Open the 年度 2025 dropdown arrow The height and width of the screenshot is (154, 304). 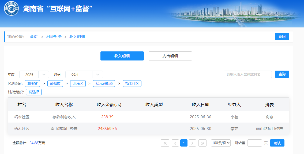[44, 75]
